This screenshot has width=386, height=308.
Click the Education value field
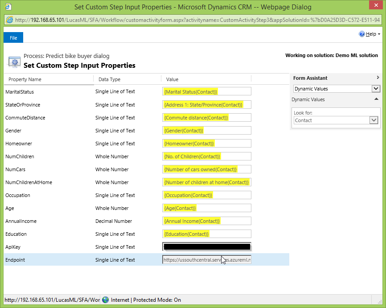[x=207, y=234]
